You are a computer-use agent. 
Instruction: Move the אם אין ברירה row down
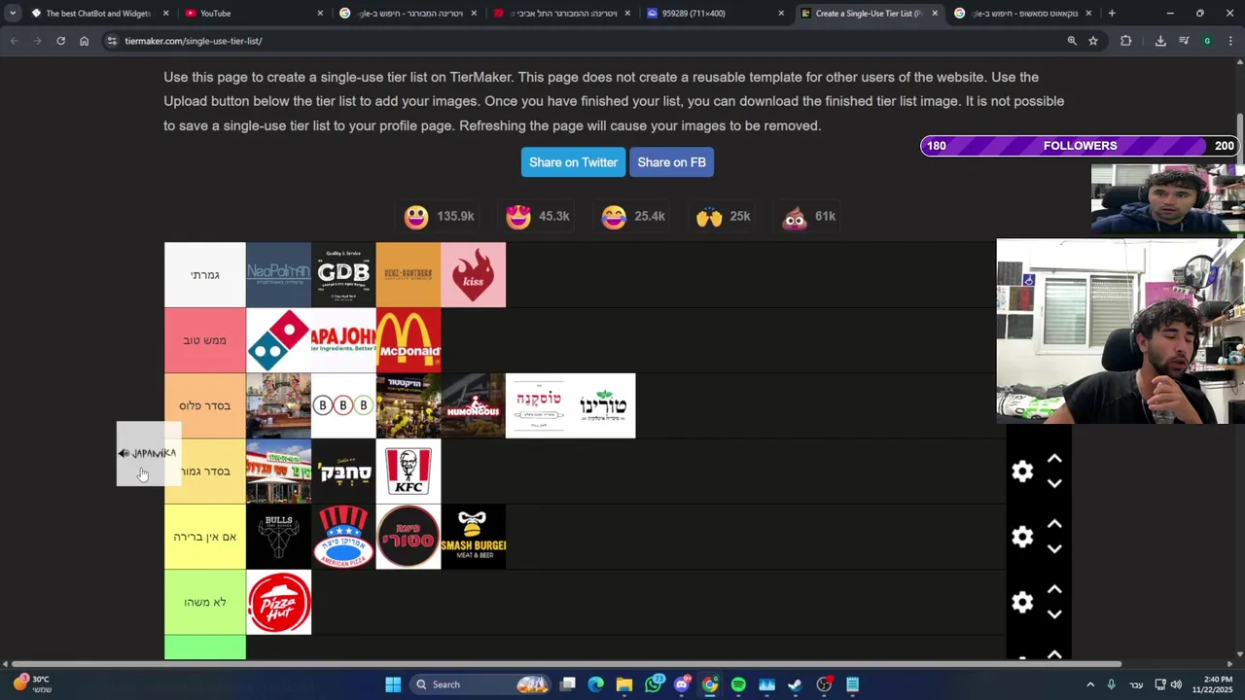click(x=1054, y=548)
